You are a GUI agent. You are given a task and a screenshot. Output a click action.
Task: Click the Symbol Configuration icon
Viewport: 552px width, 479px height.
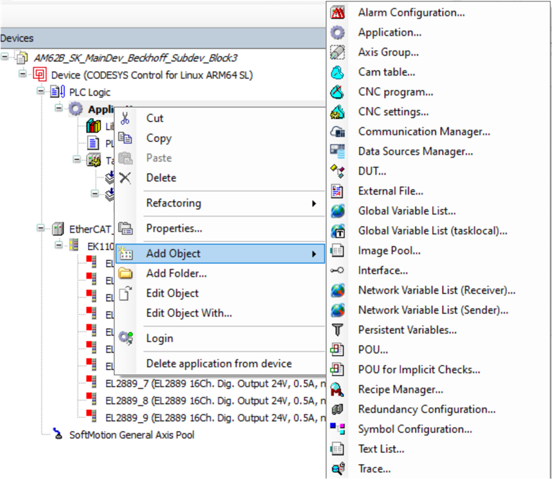click(338, 429)
